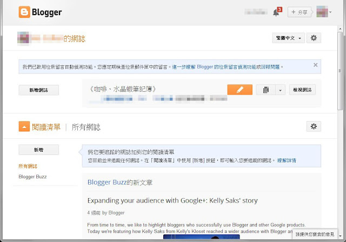The width and height of the screenshot is (346, 242).
Task: Click the vertical scrollbar thumb
Action: pyautogui.click(x=340, y=71)
